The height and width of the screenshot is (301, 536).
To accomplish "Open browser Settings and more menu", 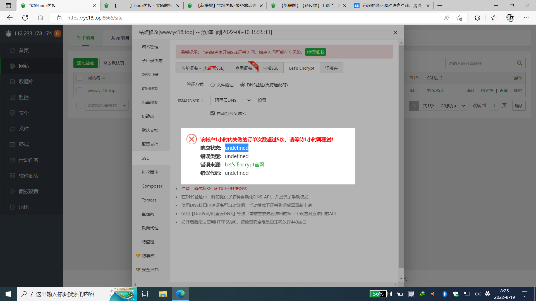I will [x=526, y=18].
